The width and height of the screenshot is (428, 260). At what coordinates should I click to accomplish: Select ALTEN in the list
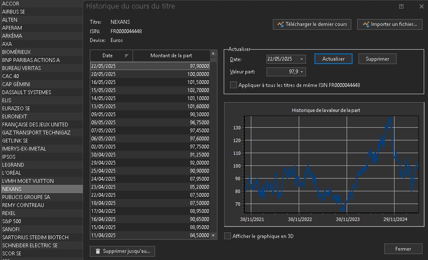coord(42,20)
